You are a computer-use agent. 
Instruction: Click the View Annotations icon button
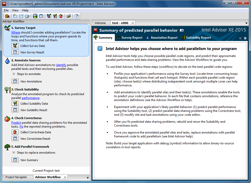pyautogui.click(x=15, y=81)
